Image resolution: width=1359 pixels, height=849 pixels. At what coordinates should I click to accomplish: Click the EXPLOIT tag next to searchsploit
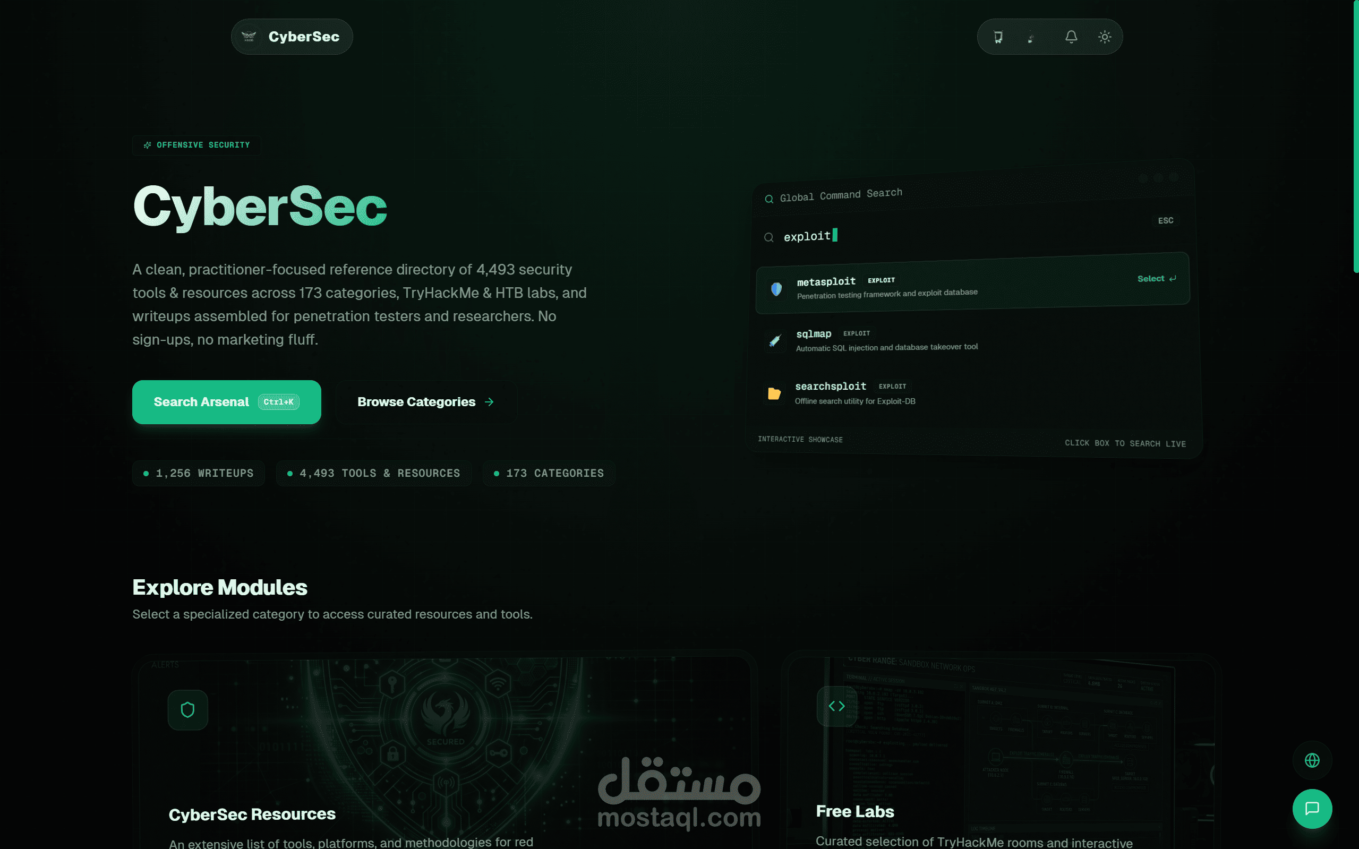(x=892, y=387)
